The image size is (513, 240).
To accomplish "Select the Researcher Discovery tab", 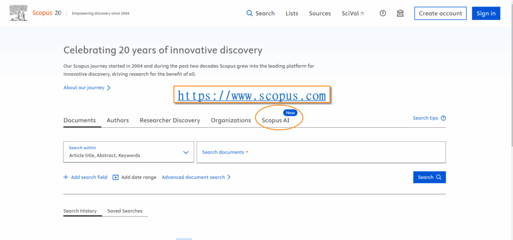I will point(169,120).
